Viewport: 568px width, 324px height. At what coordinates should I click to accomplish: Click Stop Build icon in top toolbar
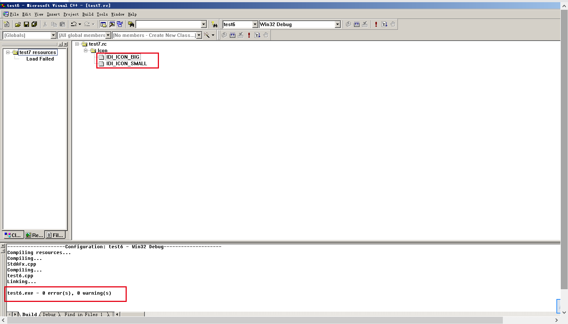point(365,24)
